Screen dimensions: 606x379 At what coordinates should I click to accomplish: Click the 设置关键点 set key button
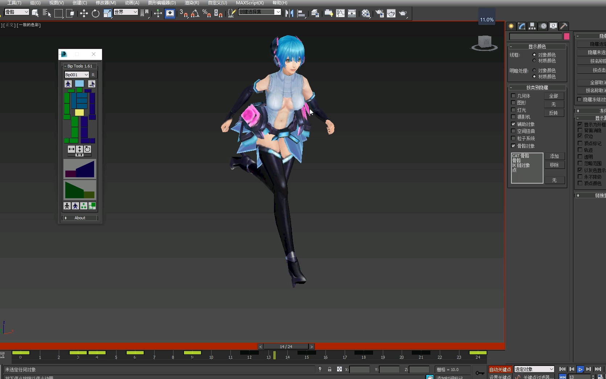500,377
